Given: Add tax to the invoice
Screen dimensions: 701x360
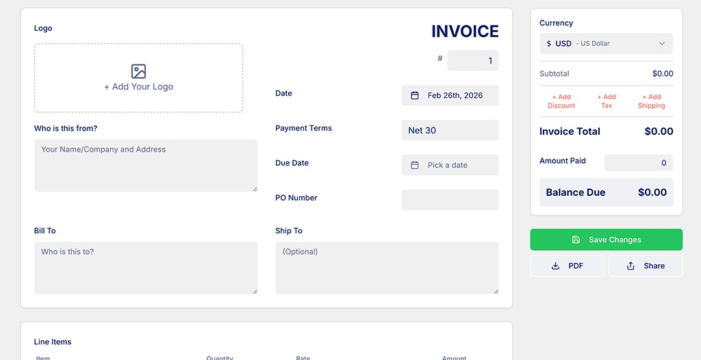Looking at the screenshot, I should coord(607,101).
